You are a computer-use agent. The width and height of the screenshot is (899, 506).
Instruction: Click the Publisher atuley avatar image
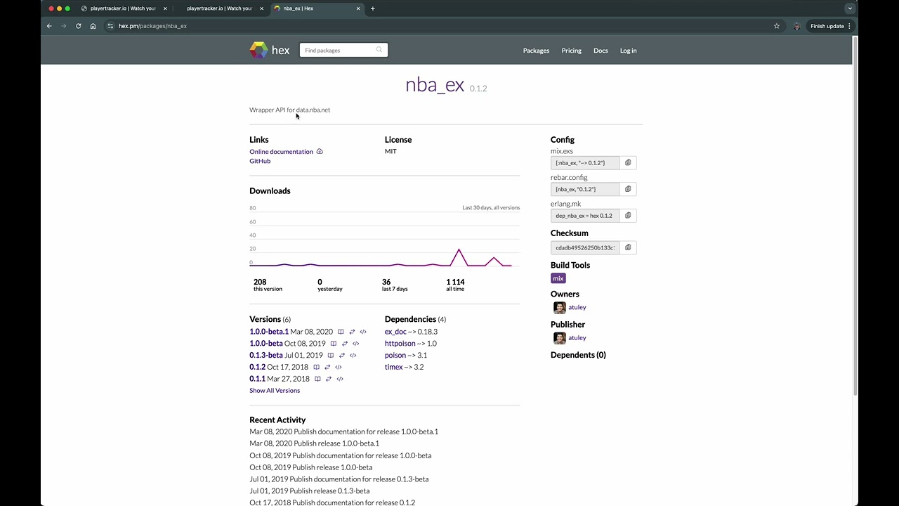point(560,338)
